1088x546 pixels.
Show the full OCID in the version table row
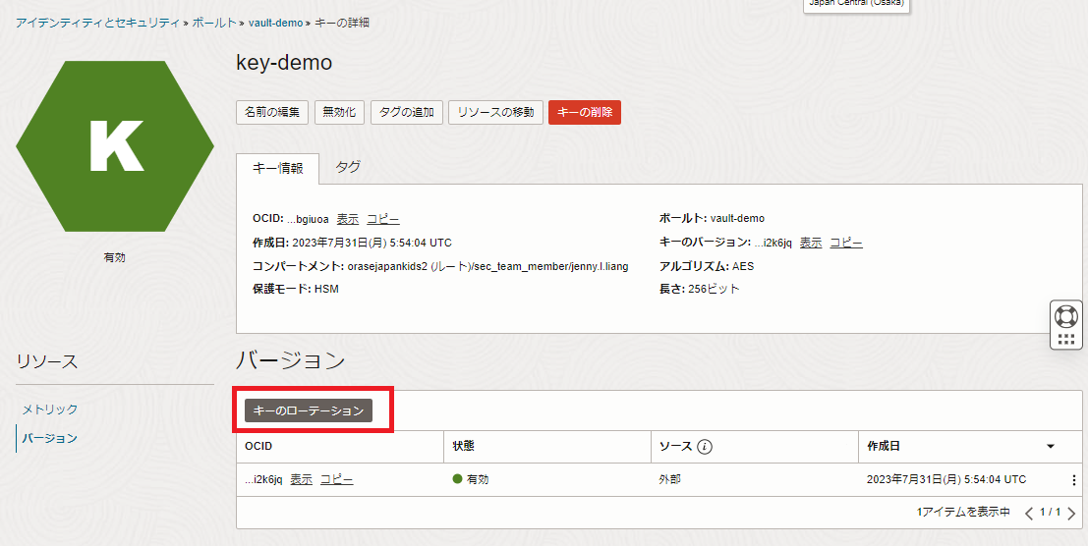[301, 479]
